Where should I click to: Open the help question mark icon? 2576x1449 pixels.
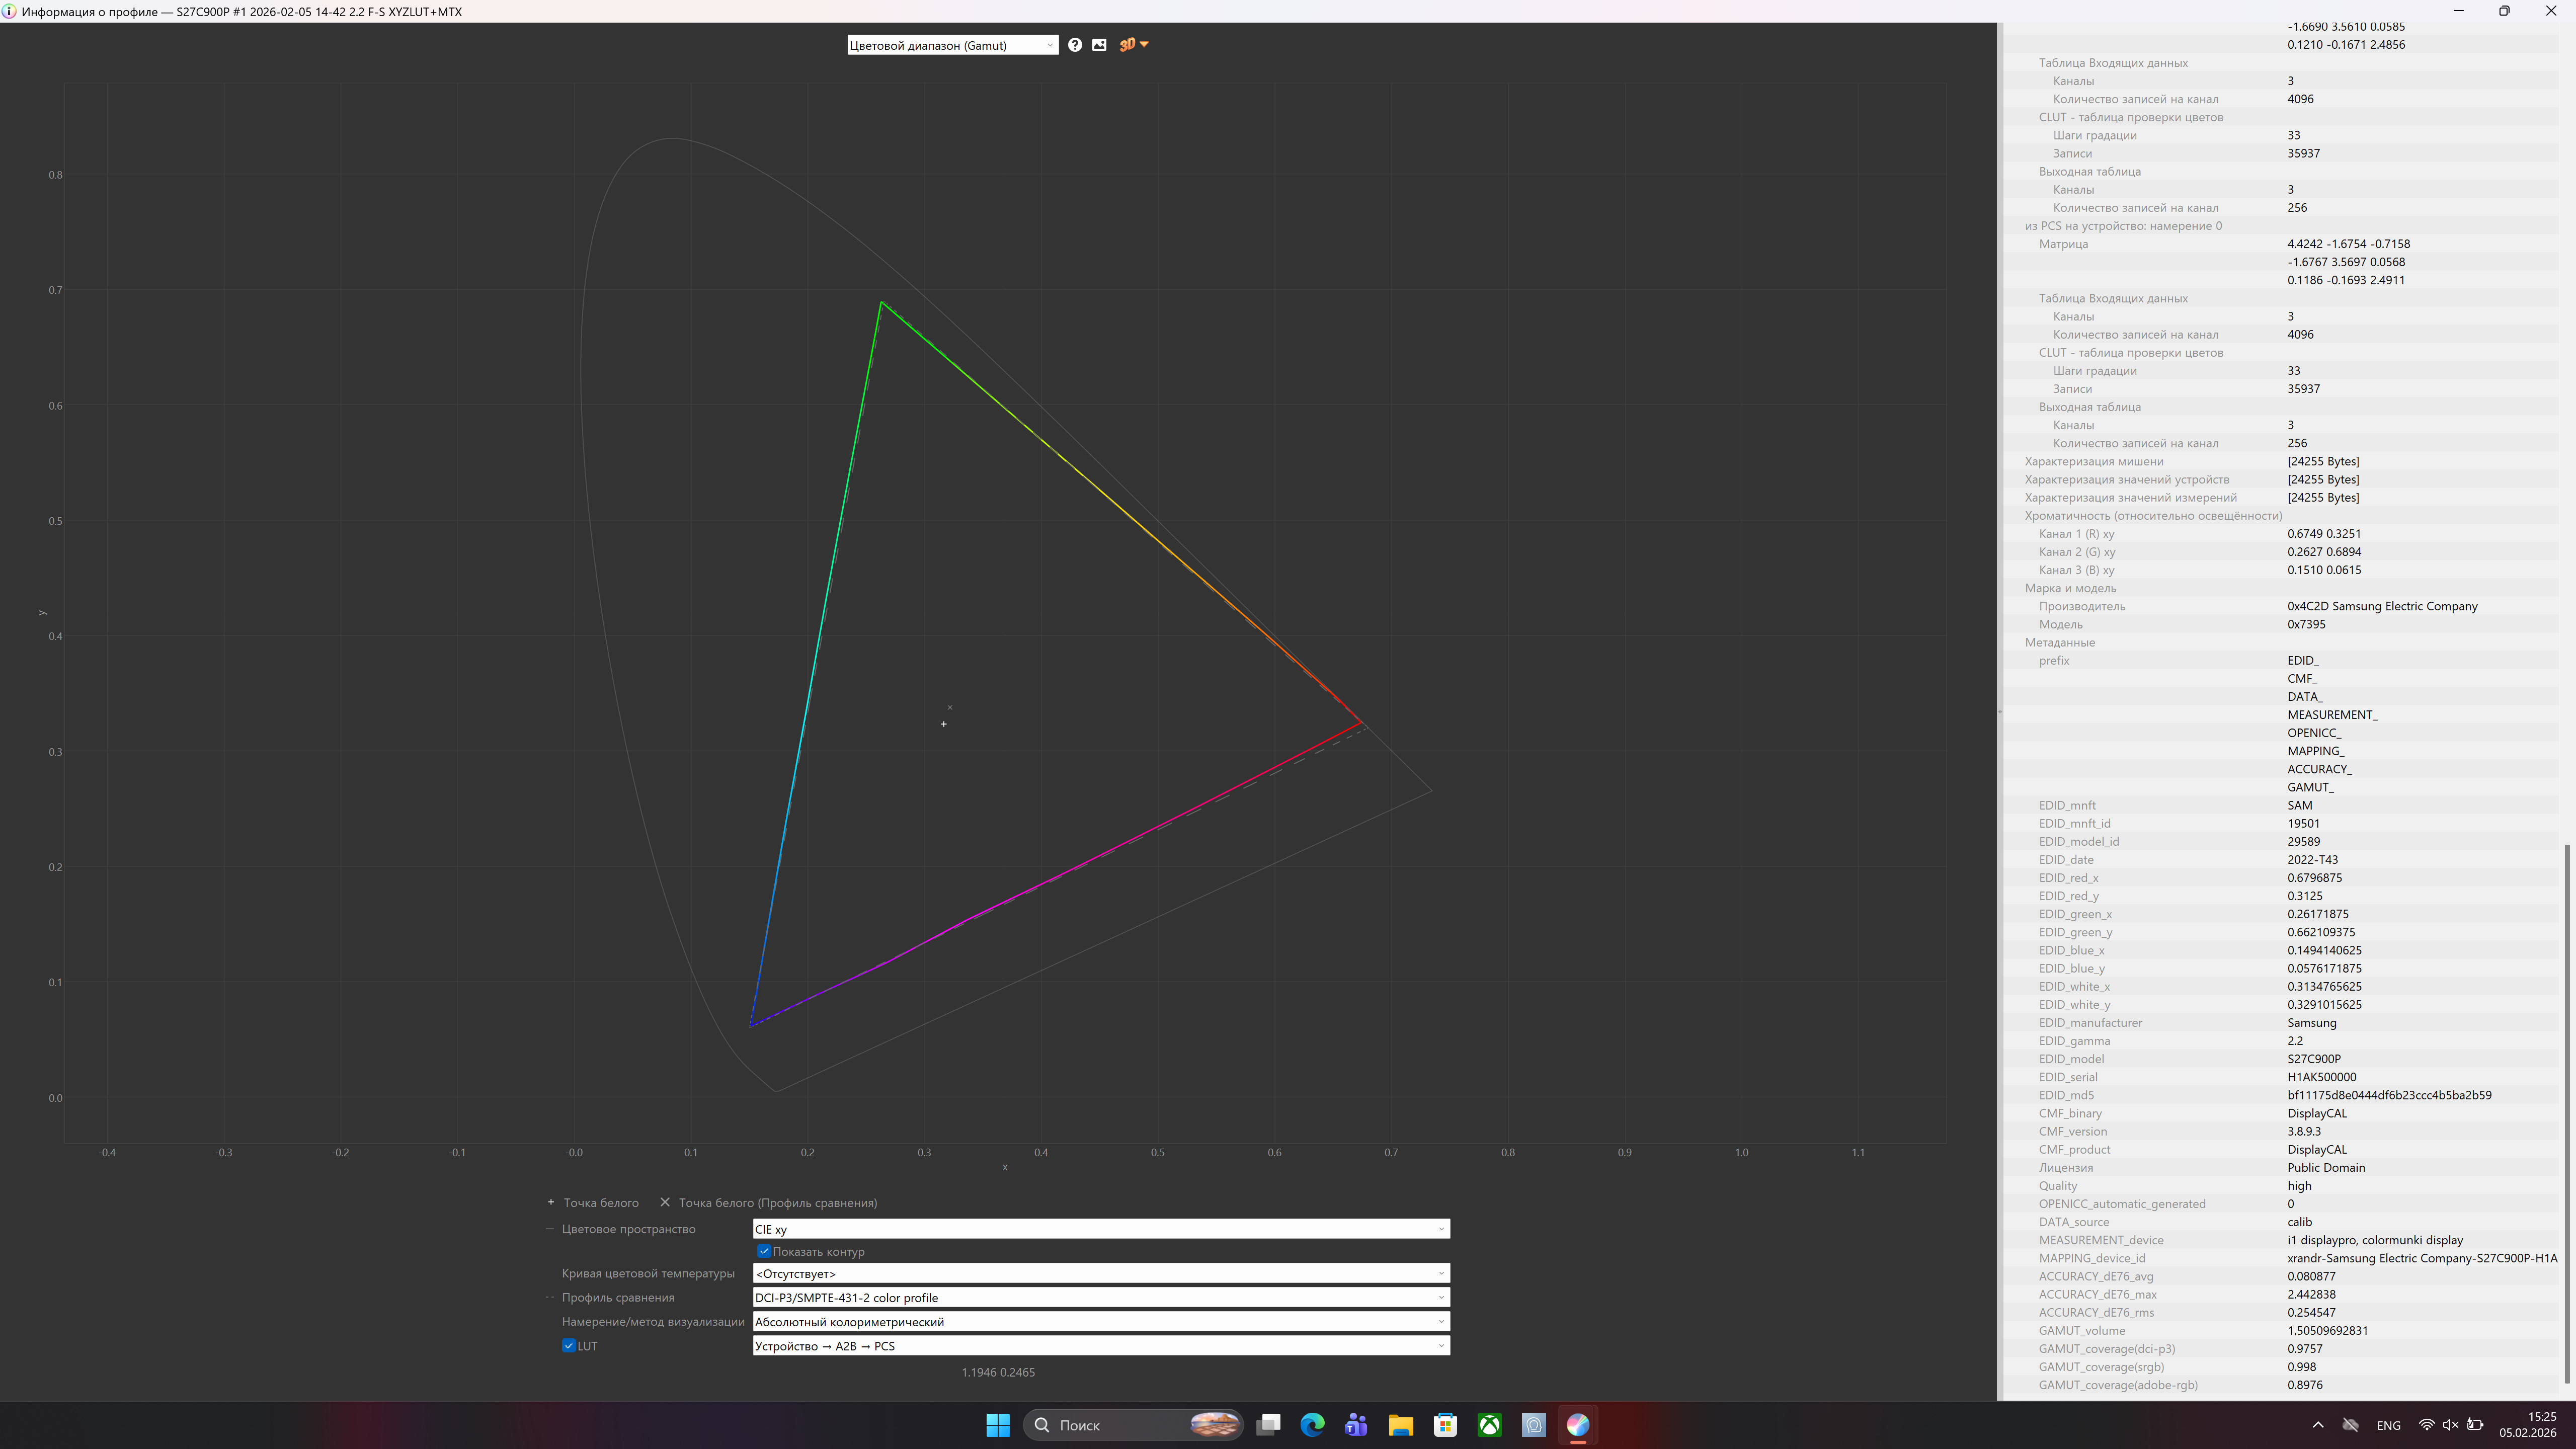1074,45
